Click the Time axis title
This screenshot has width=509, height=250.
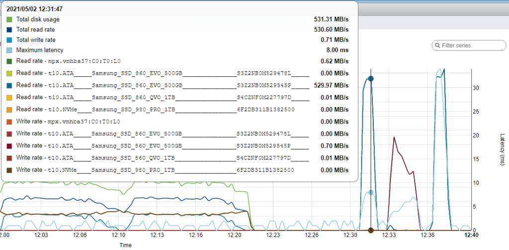point(126,245)
